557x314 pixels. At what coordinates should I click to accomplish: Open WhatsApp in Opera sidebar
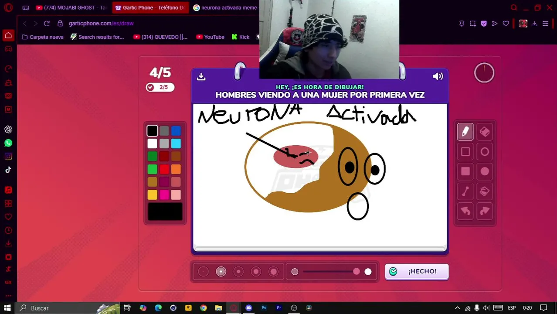pos(8,143)
